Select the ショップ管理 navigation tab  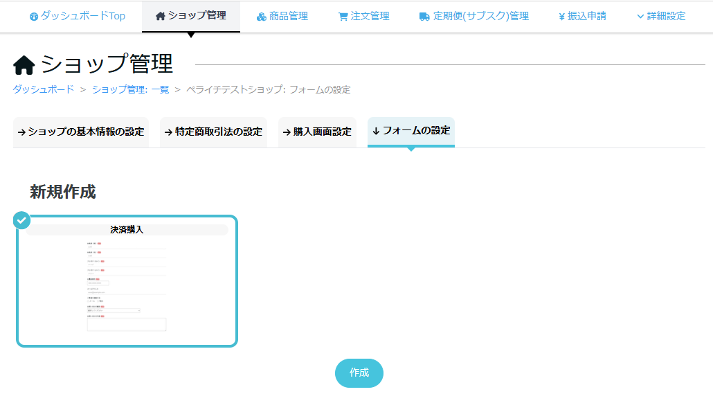coord(191,16)
